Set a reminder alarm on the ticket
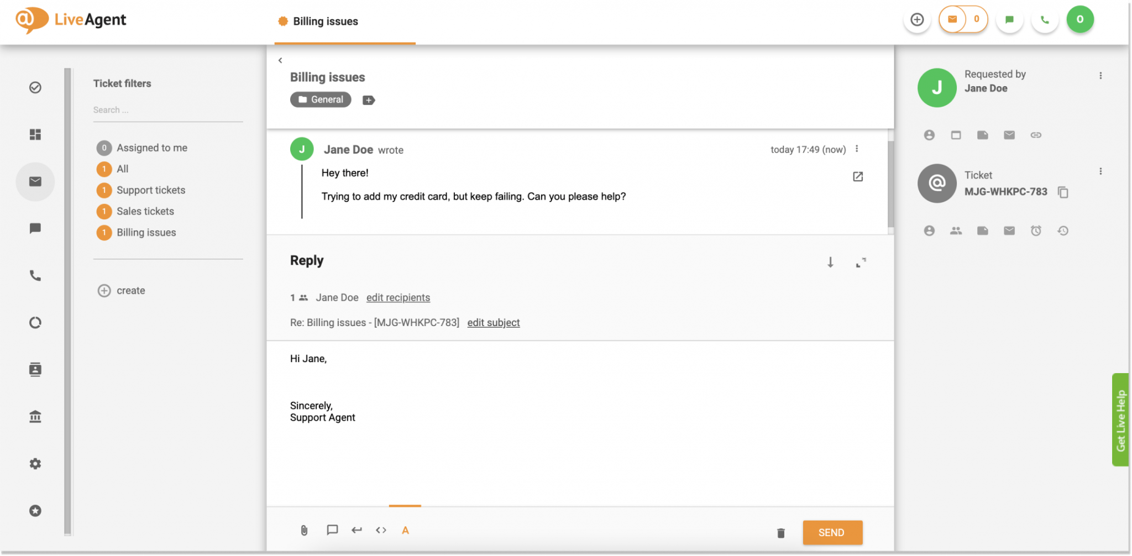The width and height of the screenshot is (1132, 556). point(1036,230)
